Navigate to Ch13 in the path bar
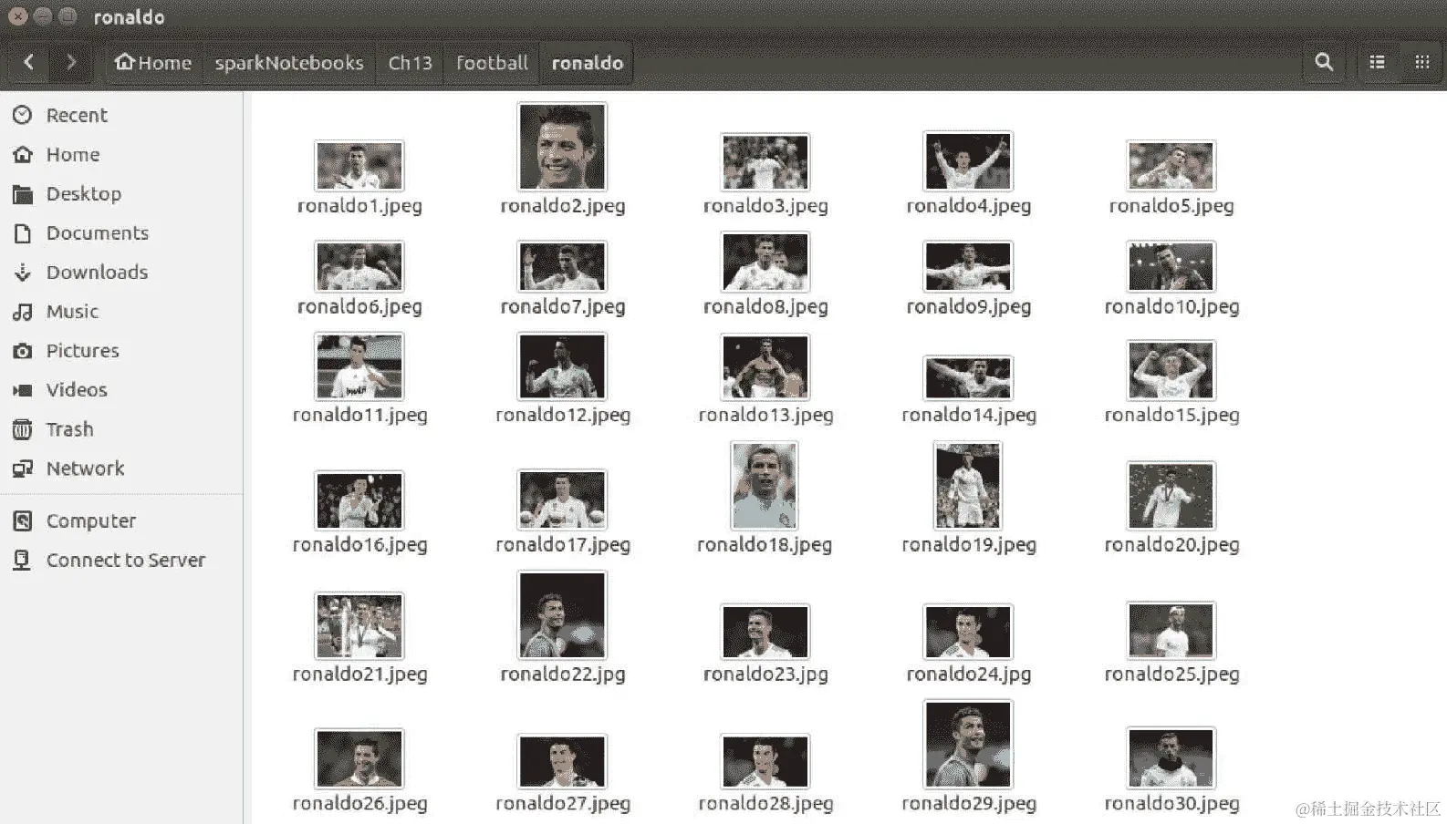The width and height of the screenshot is (1447, 824). click(x=410, y=62)
